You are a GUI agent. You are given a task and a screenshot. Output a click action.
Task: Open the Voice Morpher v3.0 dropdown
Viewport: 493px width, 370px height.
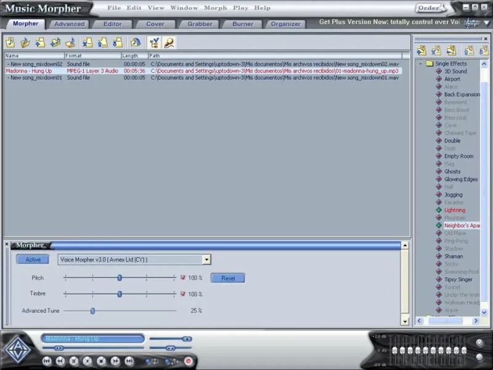pyautogui.click(x=206, y=260)
